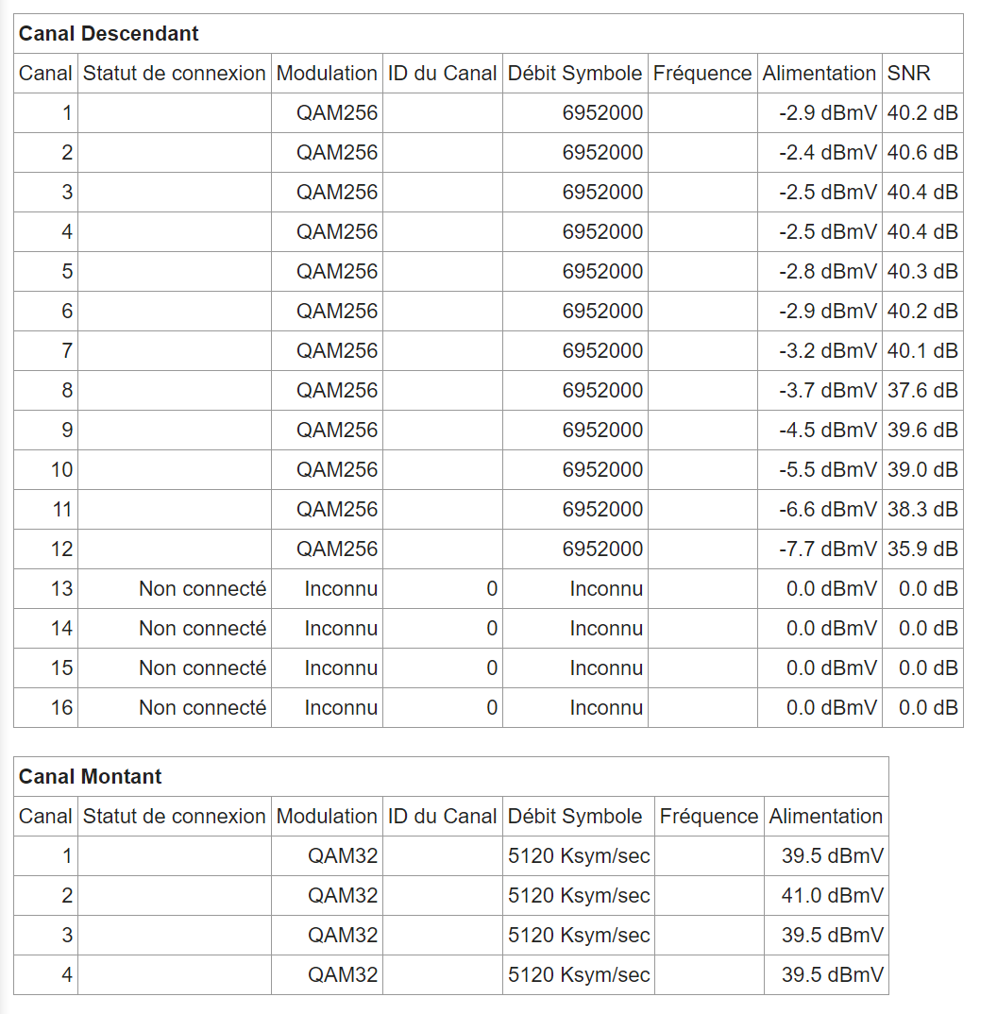Viewport: 997px width, 1014px height.
Task: Click SNR value 40.3 dB
Action: click(922, 272)
